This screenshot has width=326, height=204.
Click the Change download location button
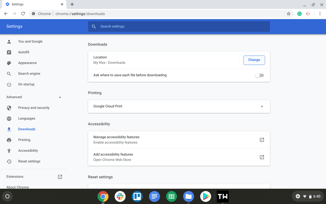click(x=254, y=60)
